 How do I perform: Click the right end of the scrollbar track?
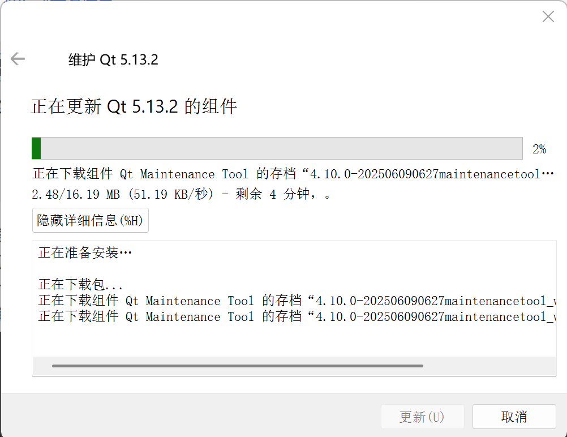coord(543,365)
